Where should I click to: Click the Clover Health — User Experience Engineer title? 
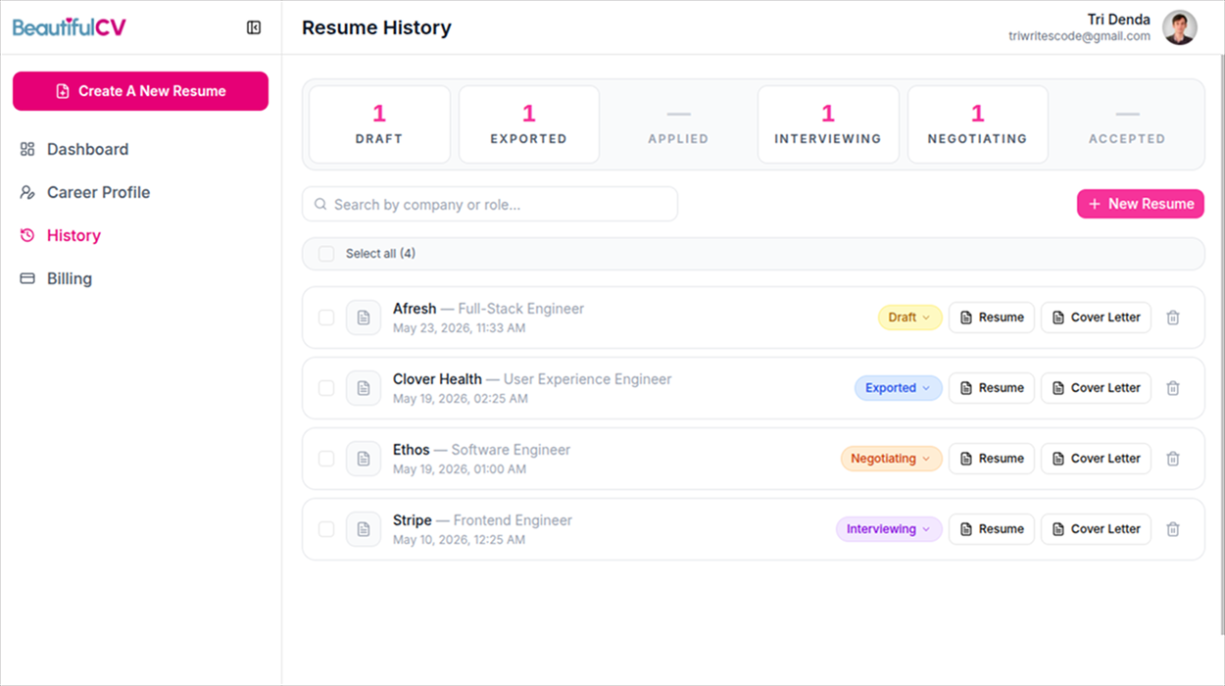coord(532,379)
